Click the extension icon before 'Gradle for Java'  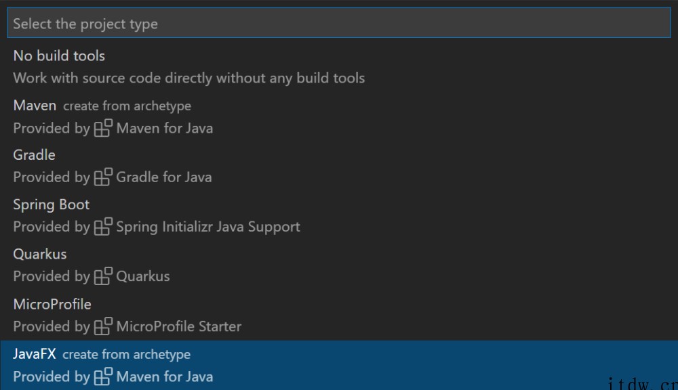click(x=103, y=177)
